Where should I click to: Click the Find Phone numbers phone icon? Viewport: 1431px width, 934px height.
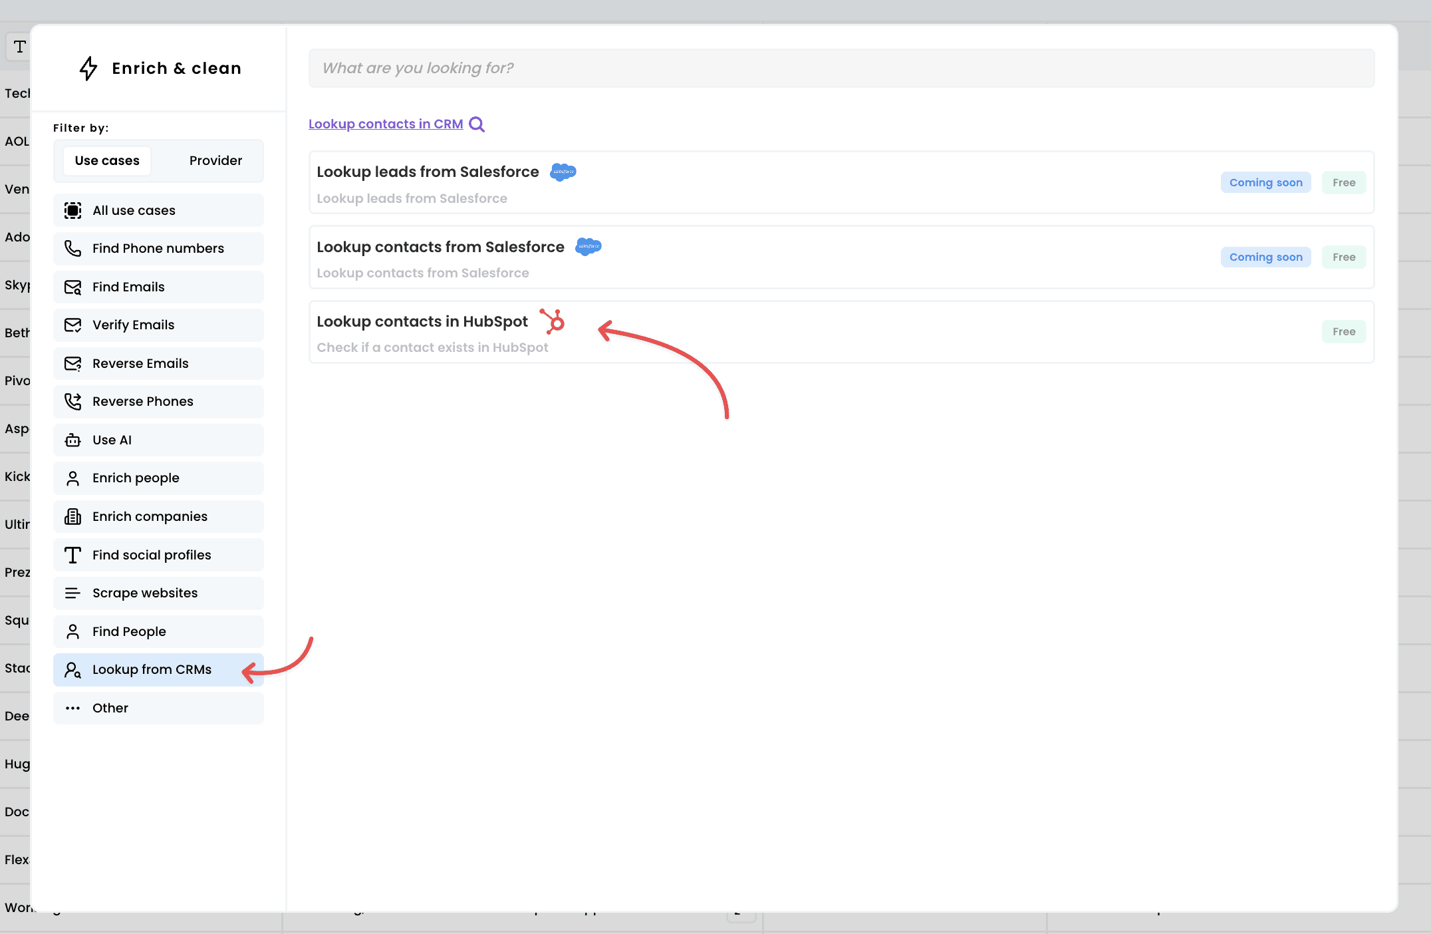coord(72,249)
